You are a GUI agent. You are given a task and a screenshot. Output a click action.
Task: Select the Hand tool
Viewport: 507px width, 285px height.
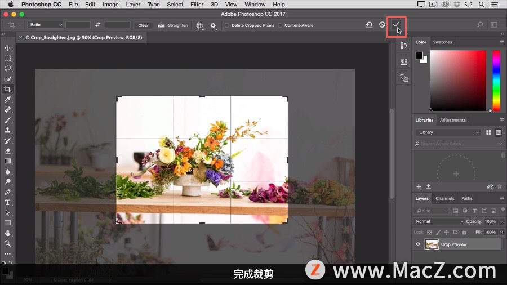(7, 233)
